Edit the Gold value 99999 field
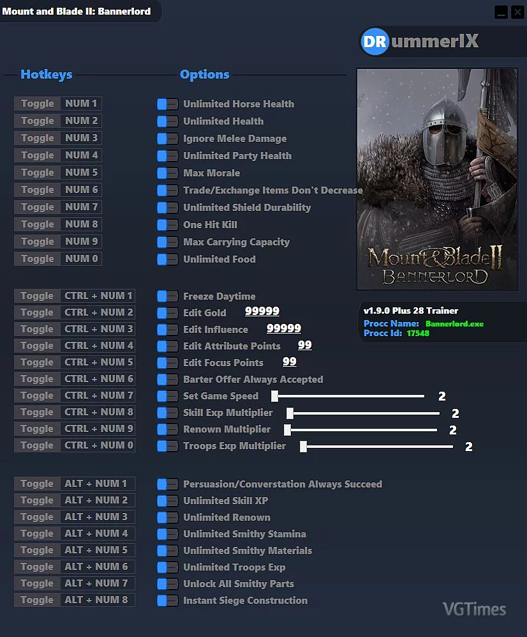 pyautogui.click(x=262, y=311)
